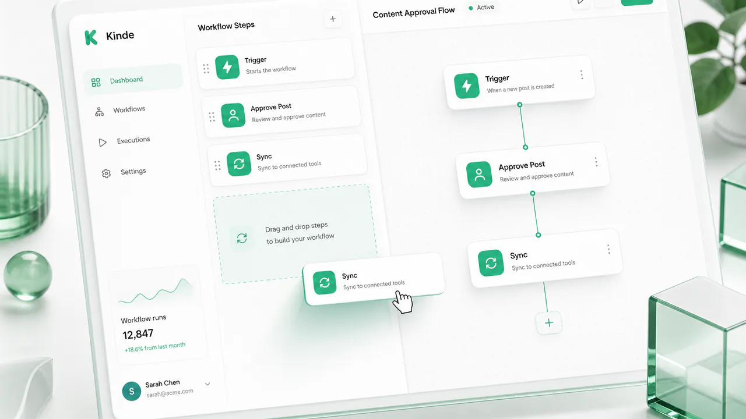Image resolution: width=746 pixels, height=419 pixels.
Task: Click the "When a new post is created" description
Action: (520, 88)
